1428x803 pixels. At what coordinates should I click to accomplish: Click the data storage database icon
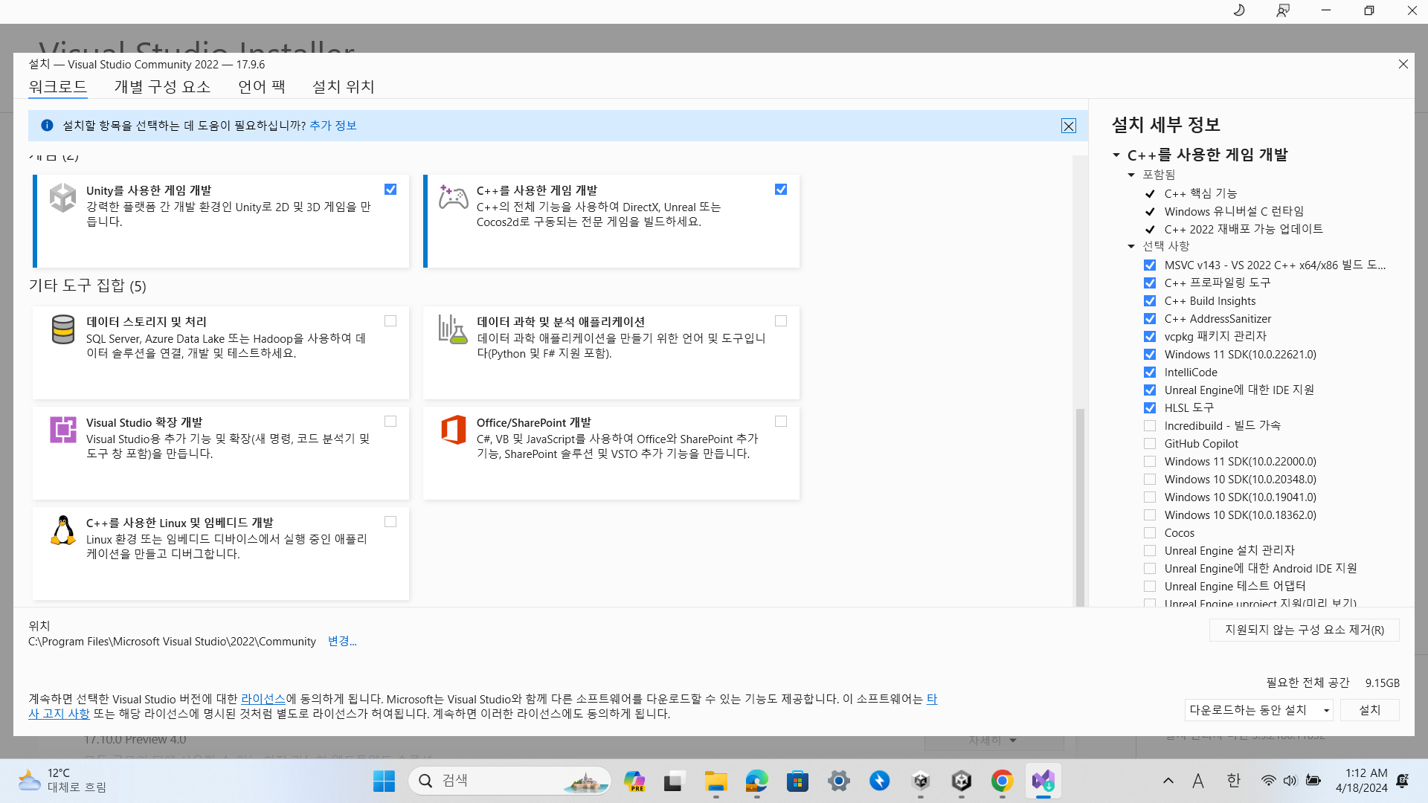(x=63, y=329)
